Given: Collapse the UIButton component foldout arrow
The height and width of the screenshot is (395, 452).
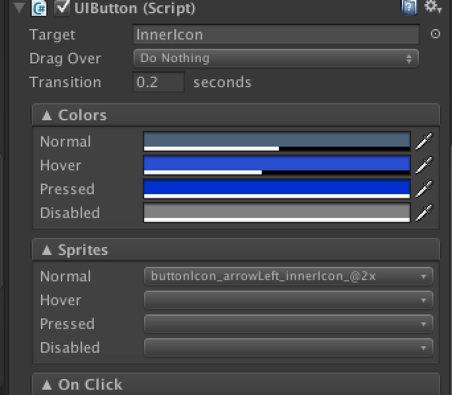Looking at the screenshot, I should [x=19, y=8].
